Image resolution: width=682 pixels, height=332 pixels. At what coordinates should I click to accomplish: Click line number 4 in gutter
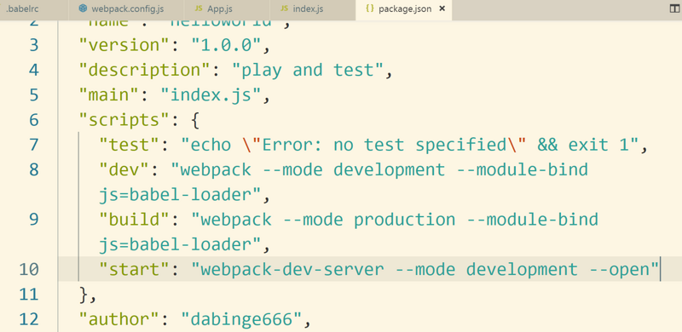(34, 70)
